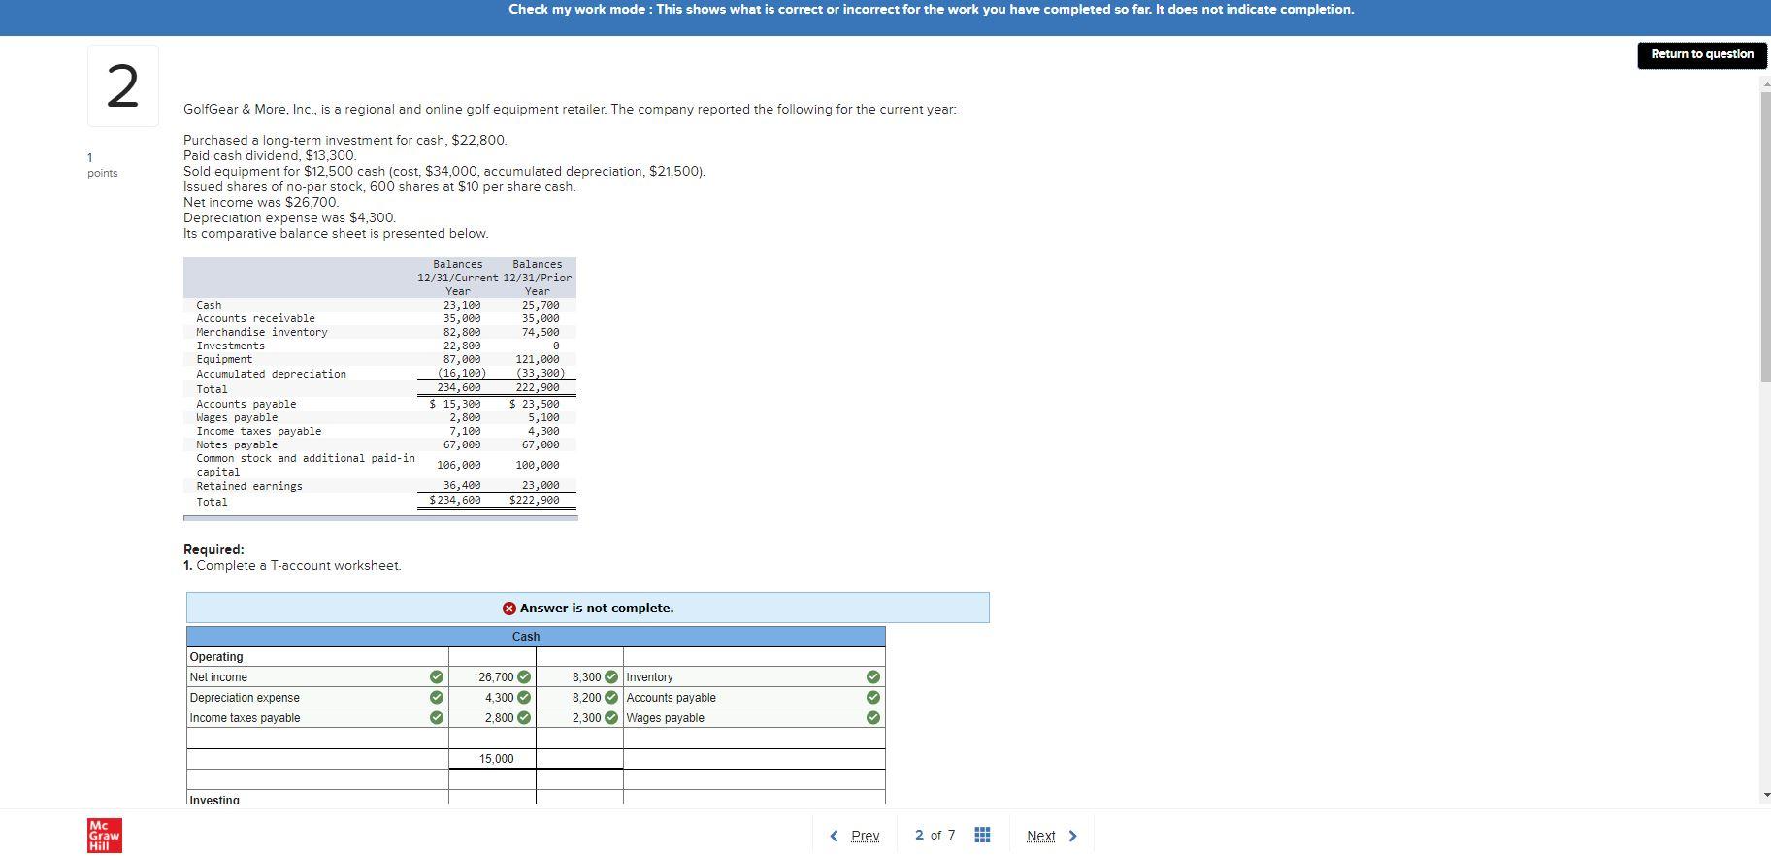
Task: Click the Notes payable row label
Action: 237,445
